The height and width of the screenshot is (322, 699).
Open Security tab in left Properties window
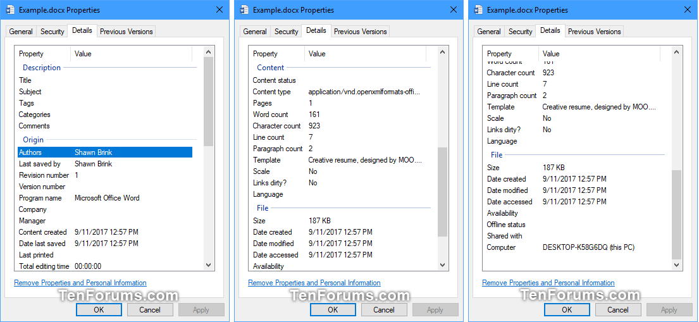(x=52, y=31)
